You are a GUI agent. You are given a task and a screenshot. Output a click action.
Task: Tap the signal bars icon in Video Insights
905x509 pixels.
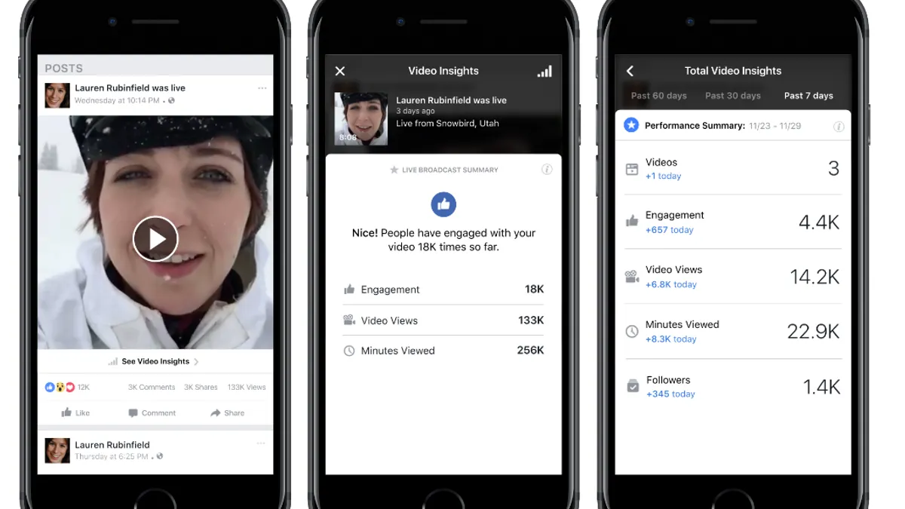[x=545, y=71]
